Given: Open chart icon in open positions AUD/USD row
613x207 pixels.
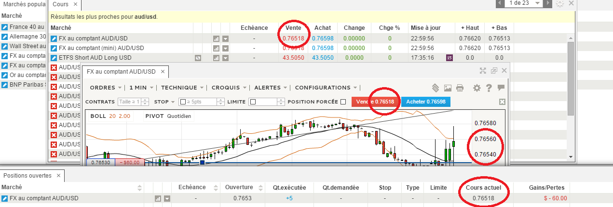Looking at the screenshot, I should (158, 198).
